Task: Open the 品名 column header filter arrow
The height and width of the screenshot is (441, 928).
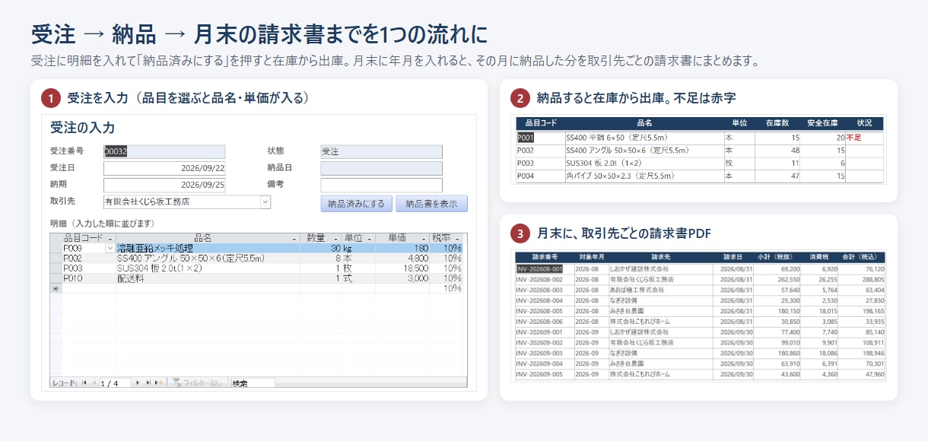Action: coord(294,238)
